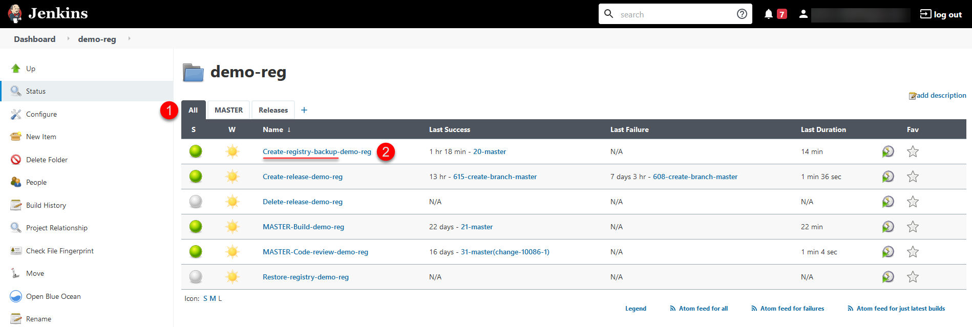Click the search input field

click(x=675, y=14)
